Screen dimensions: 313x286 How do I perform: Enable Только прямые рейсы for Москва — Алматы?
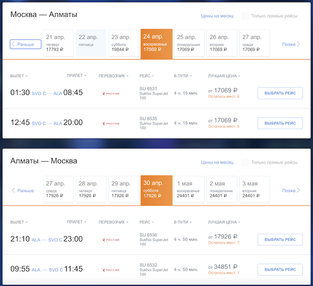pos(245,16)
